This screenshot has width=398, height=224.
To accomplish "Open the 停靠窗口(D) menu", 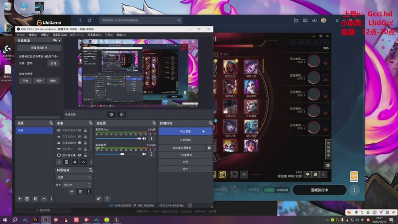I will tap(60, 35).
